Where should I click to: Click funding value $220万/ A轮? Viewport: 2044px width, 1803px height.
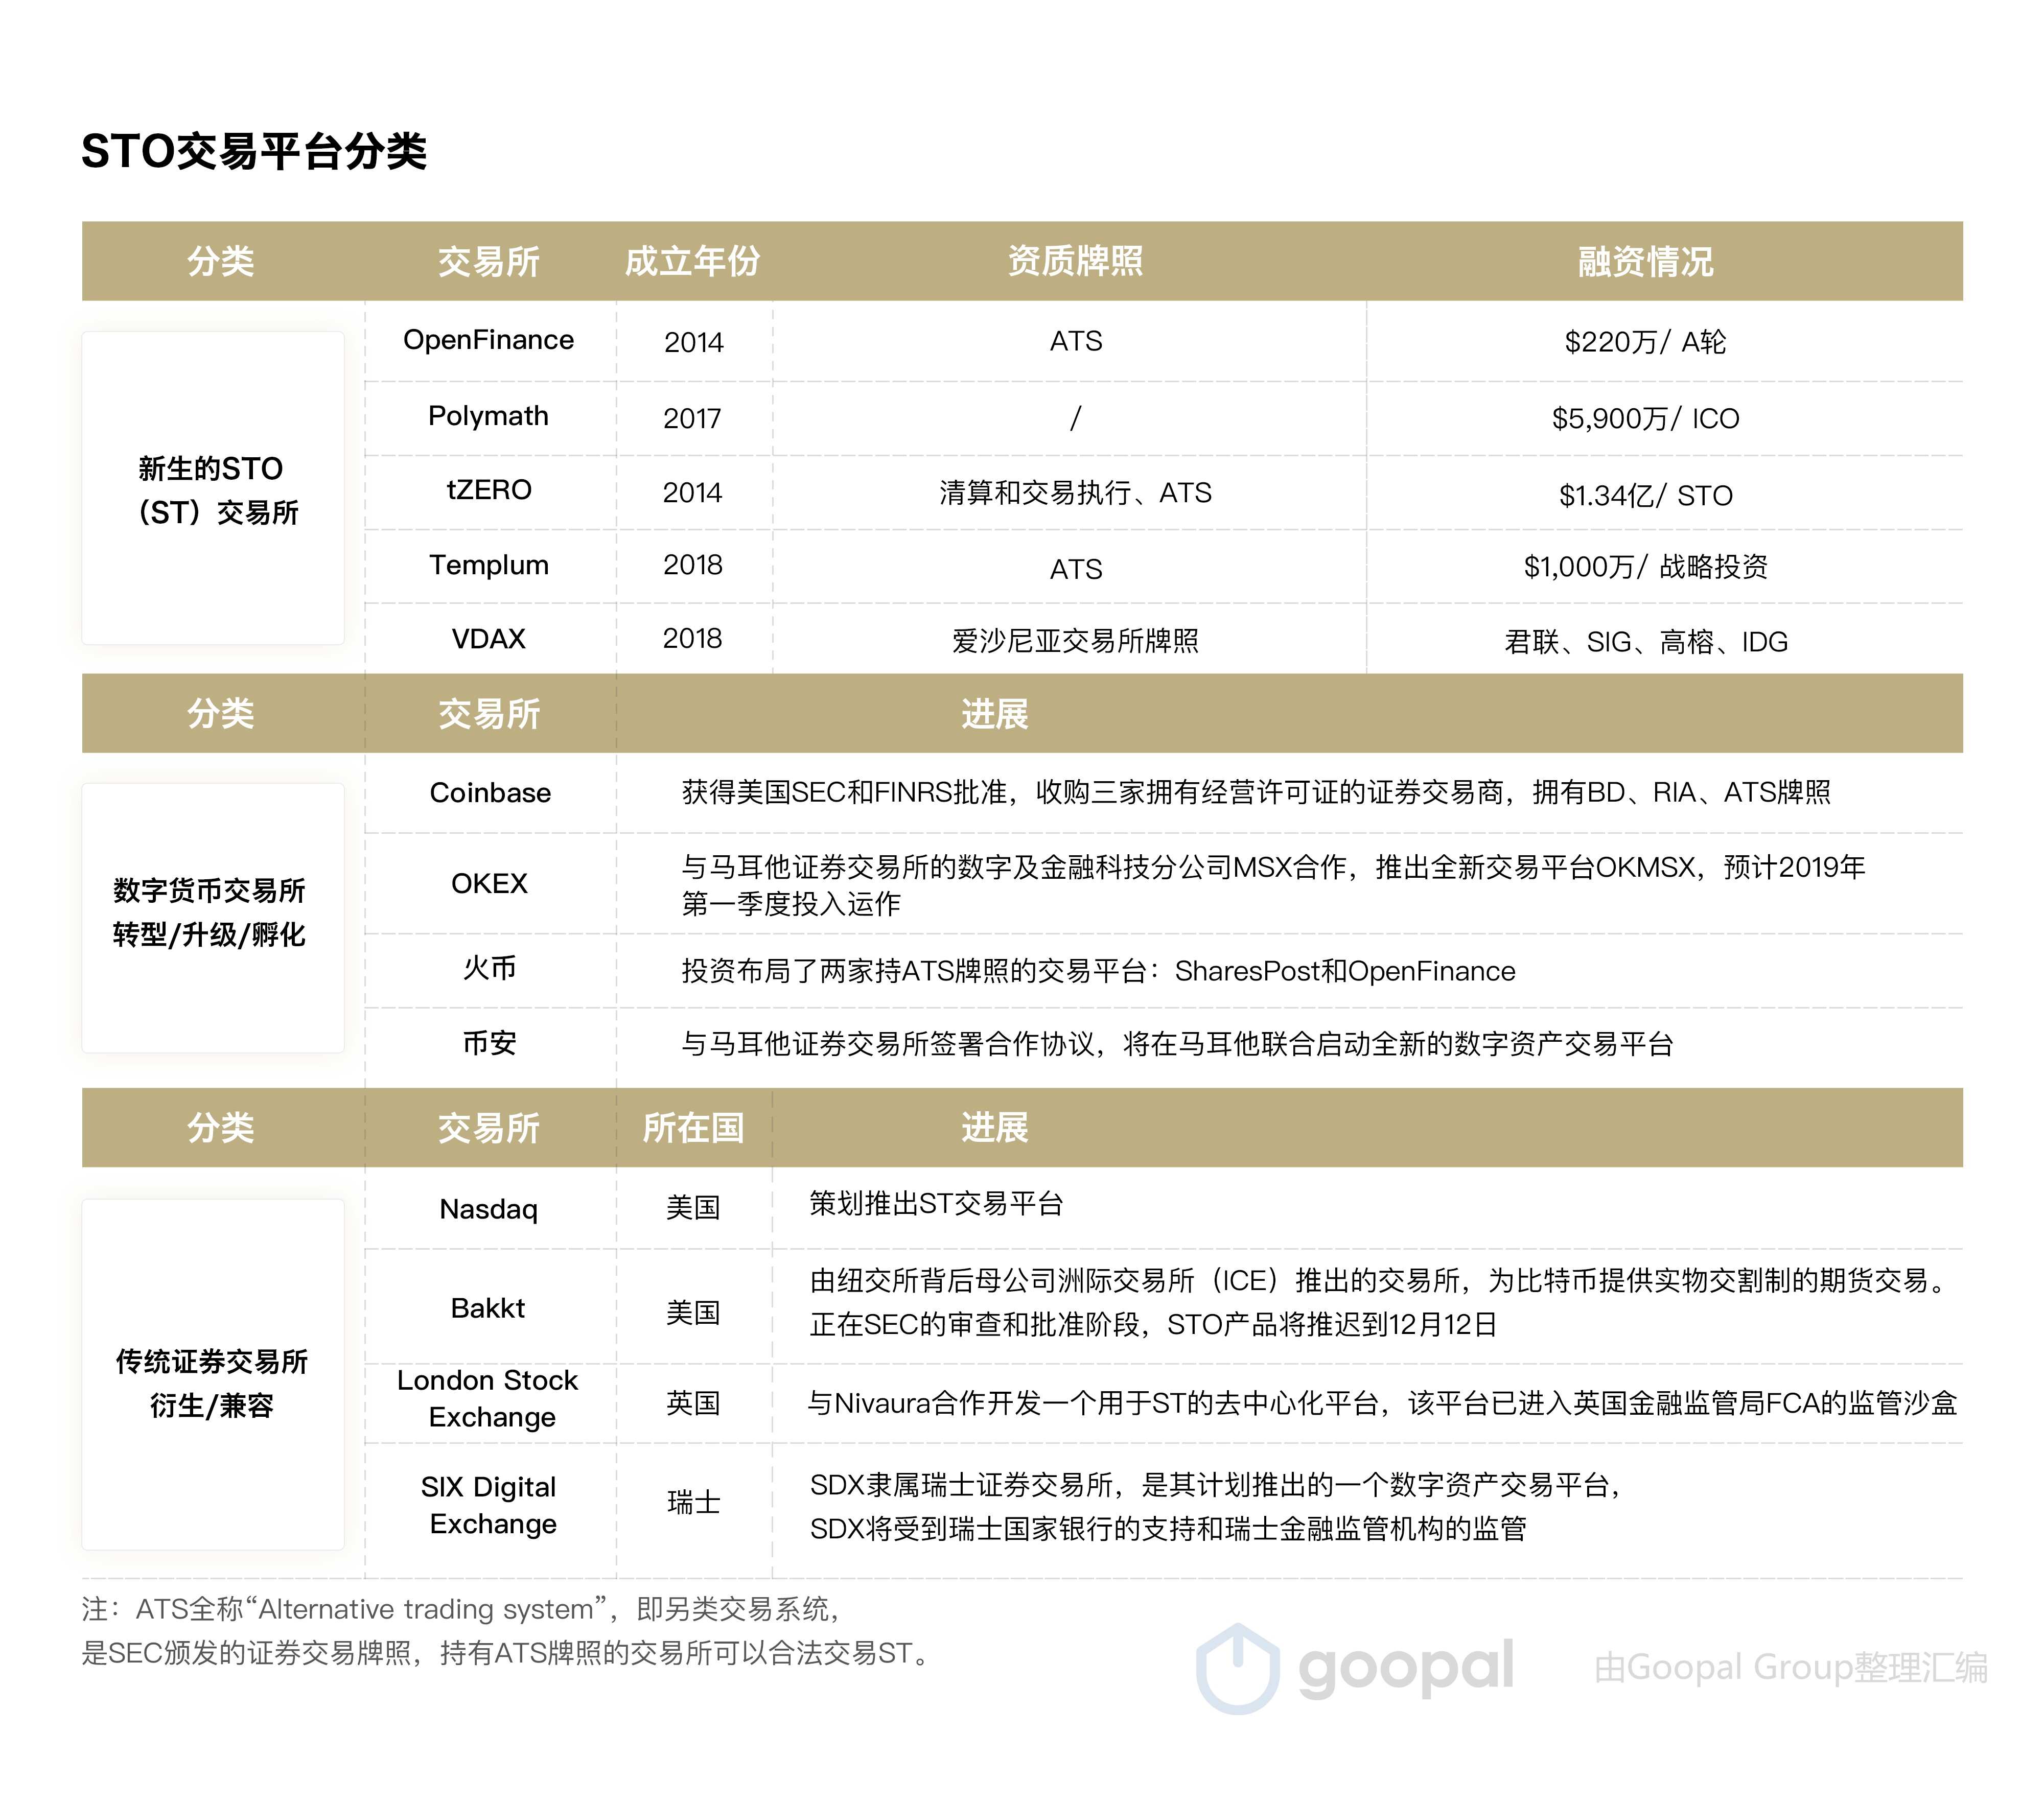[x=1645, y=342]
